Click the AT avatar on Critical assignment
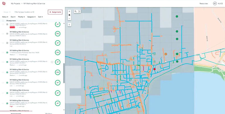The height and width of the screenshot is (114, 225). pos(58,24)
